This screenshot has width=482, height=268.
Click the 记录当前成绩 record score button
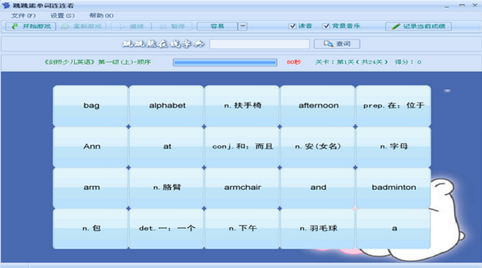[x=419, y=26]
